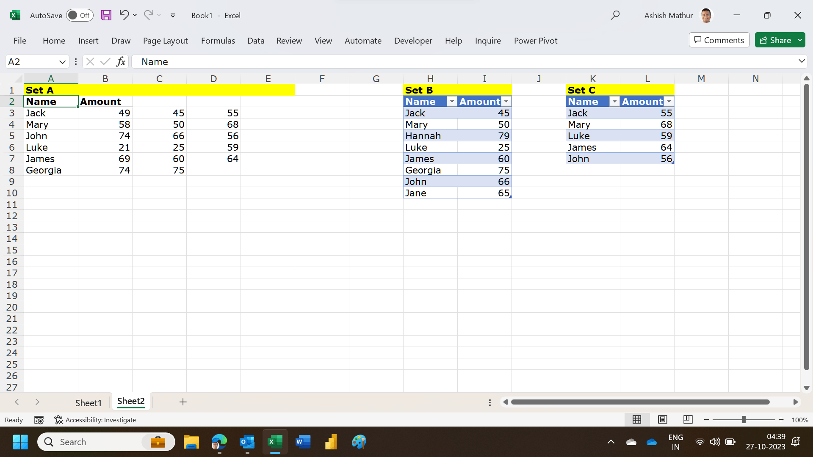Switch to Page Break Preview icon
This screenshot has width=813, height=457.
pyautogui.click(x=688, y=419)
